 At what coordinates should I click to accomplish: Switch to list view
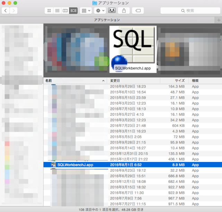coord(57,11)
